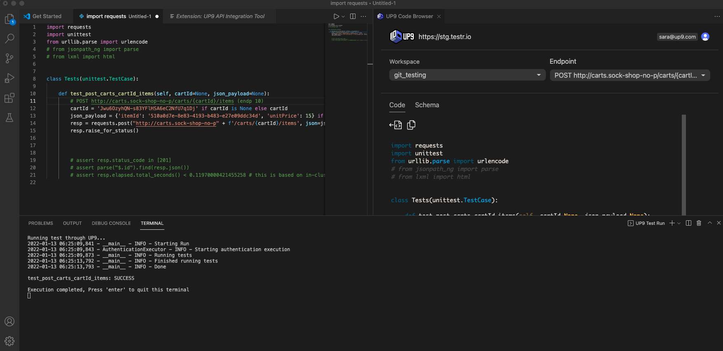Click the 'Workspace' label in UP9 browser

405,62
